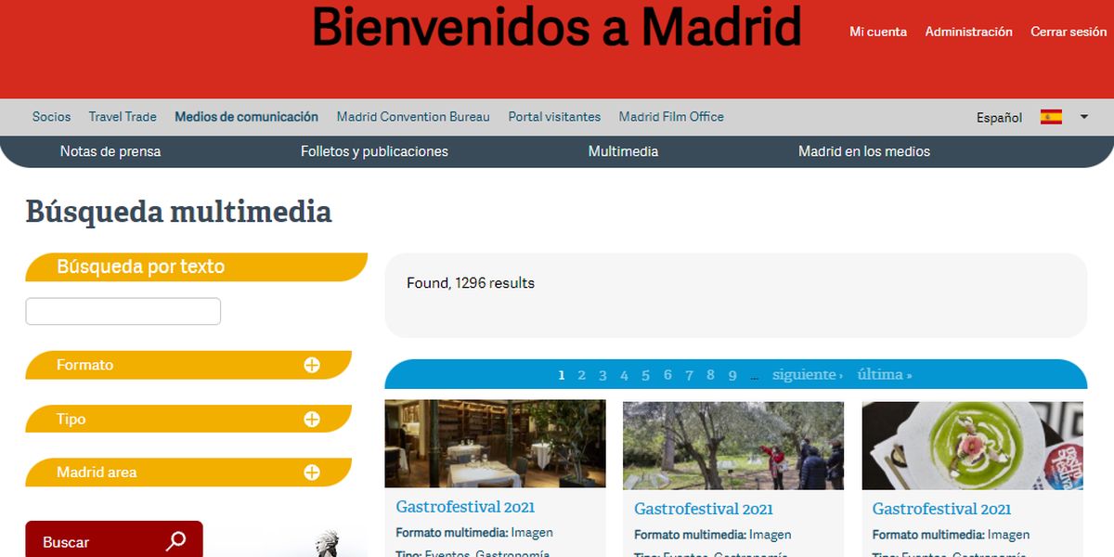Image resolution: width=1114 pixels, height=557 pixels.
Task: Switch to the Multimedia section
Action: (x=623, y=150)
